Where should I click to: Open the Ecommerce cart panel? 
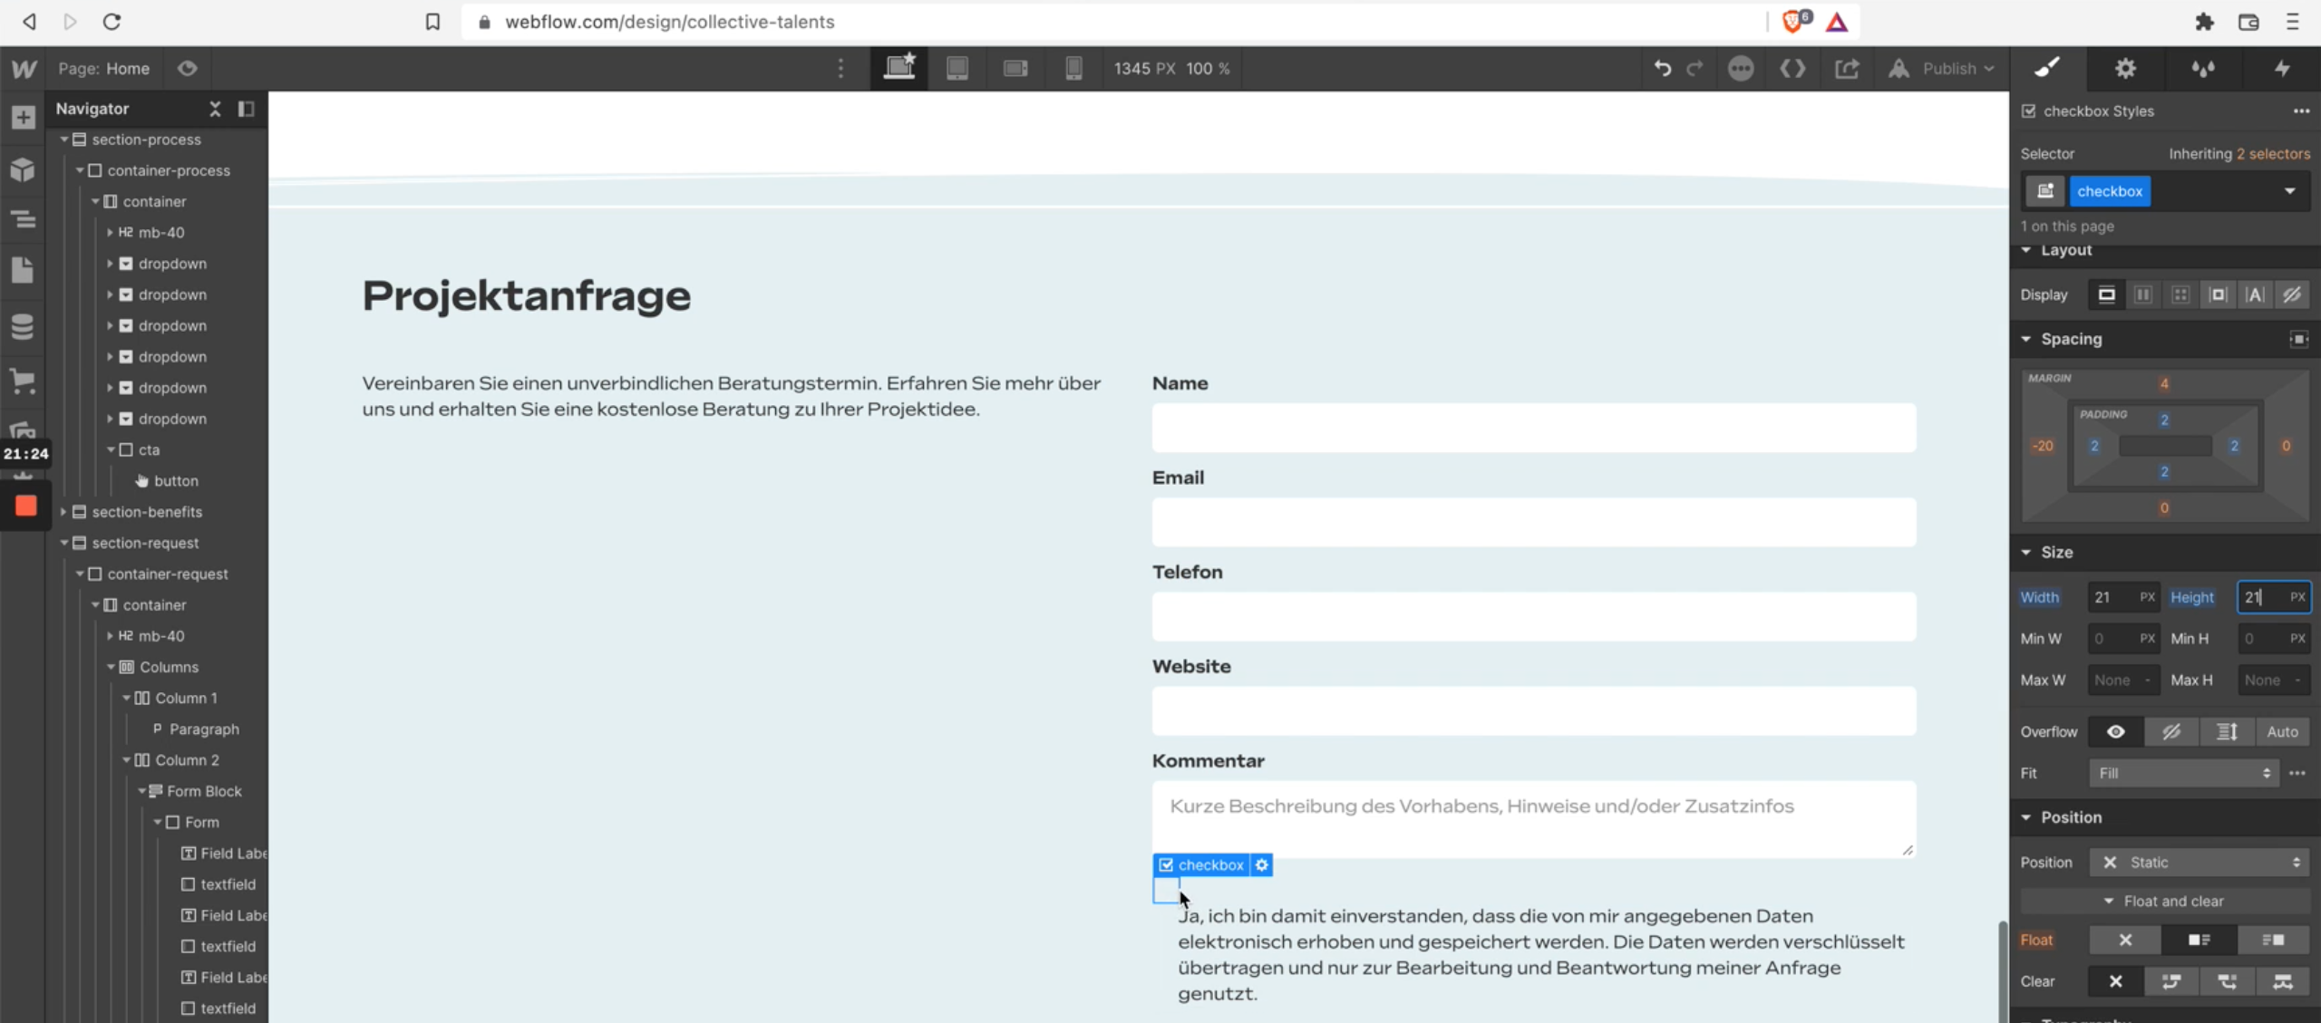point(24,381)
